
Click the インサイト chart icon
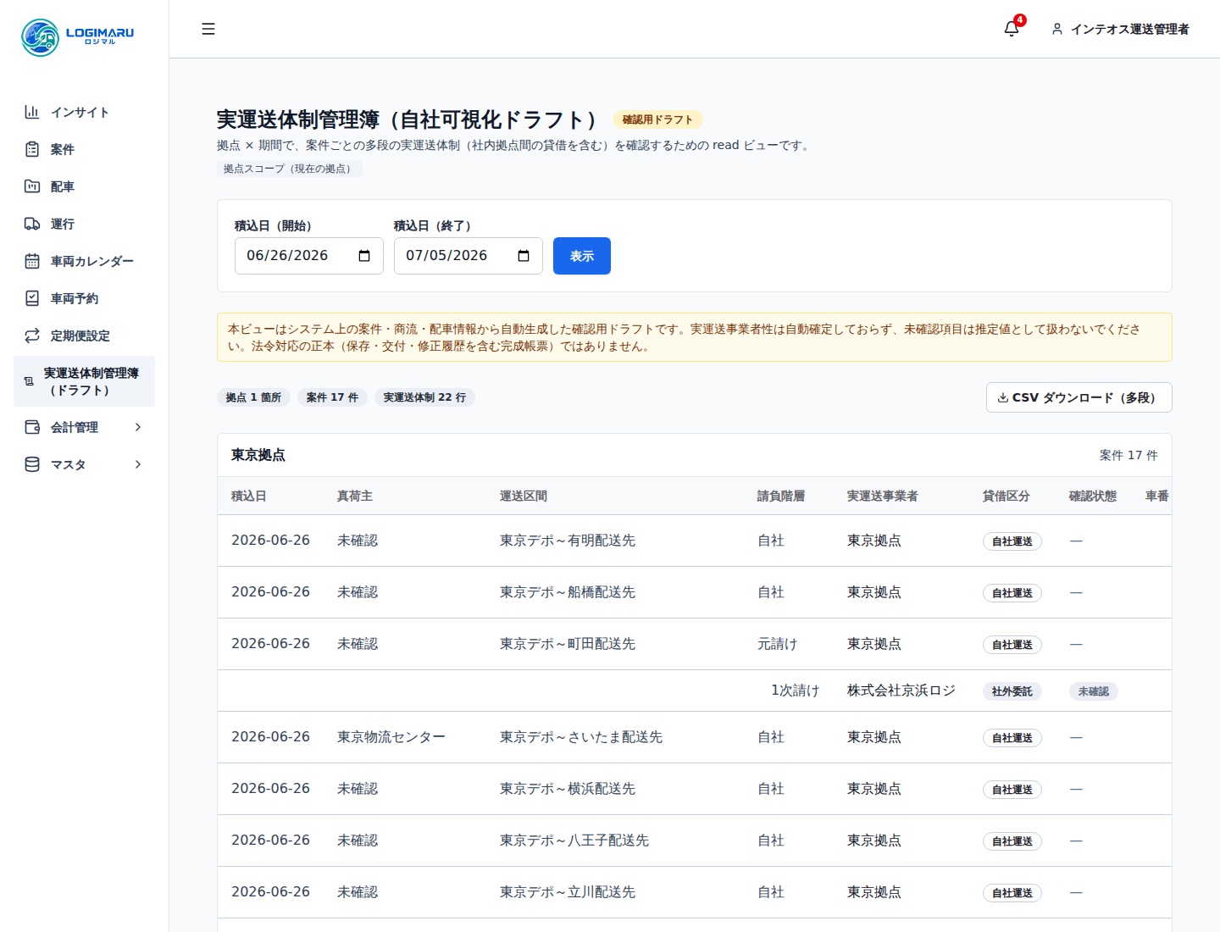pos(32,112)
